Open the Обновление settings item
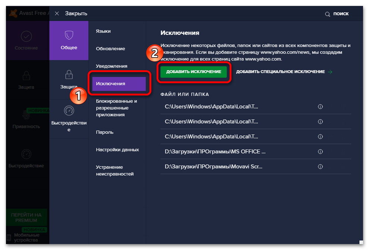Viewport: 369px width, 250px height. point(110,49)
